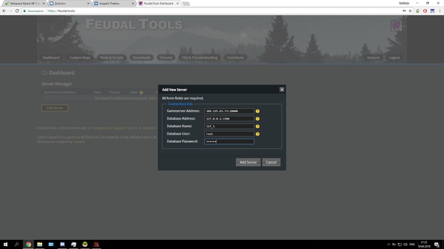This screenshot has width=444, height=249.
Task: Click the green HS taskbar icon
Action: [x=85, y=244]
